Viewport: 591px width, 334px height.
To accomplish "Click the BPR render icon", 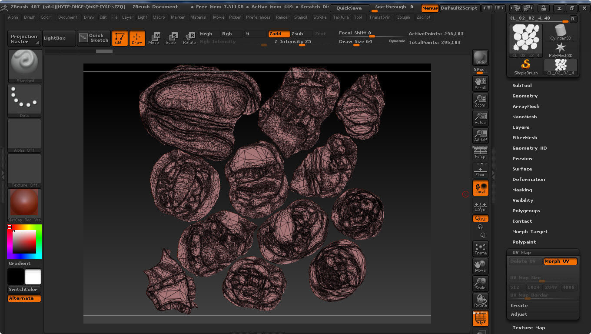I will (480, 57).
